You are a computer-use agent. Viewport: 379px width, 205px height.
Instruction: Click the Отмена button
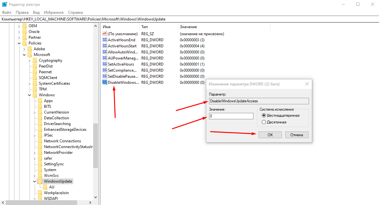pyautogui.click(x=296, y=135)
